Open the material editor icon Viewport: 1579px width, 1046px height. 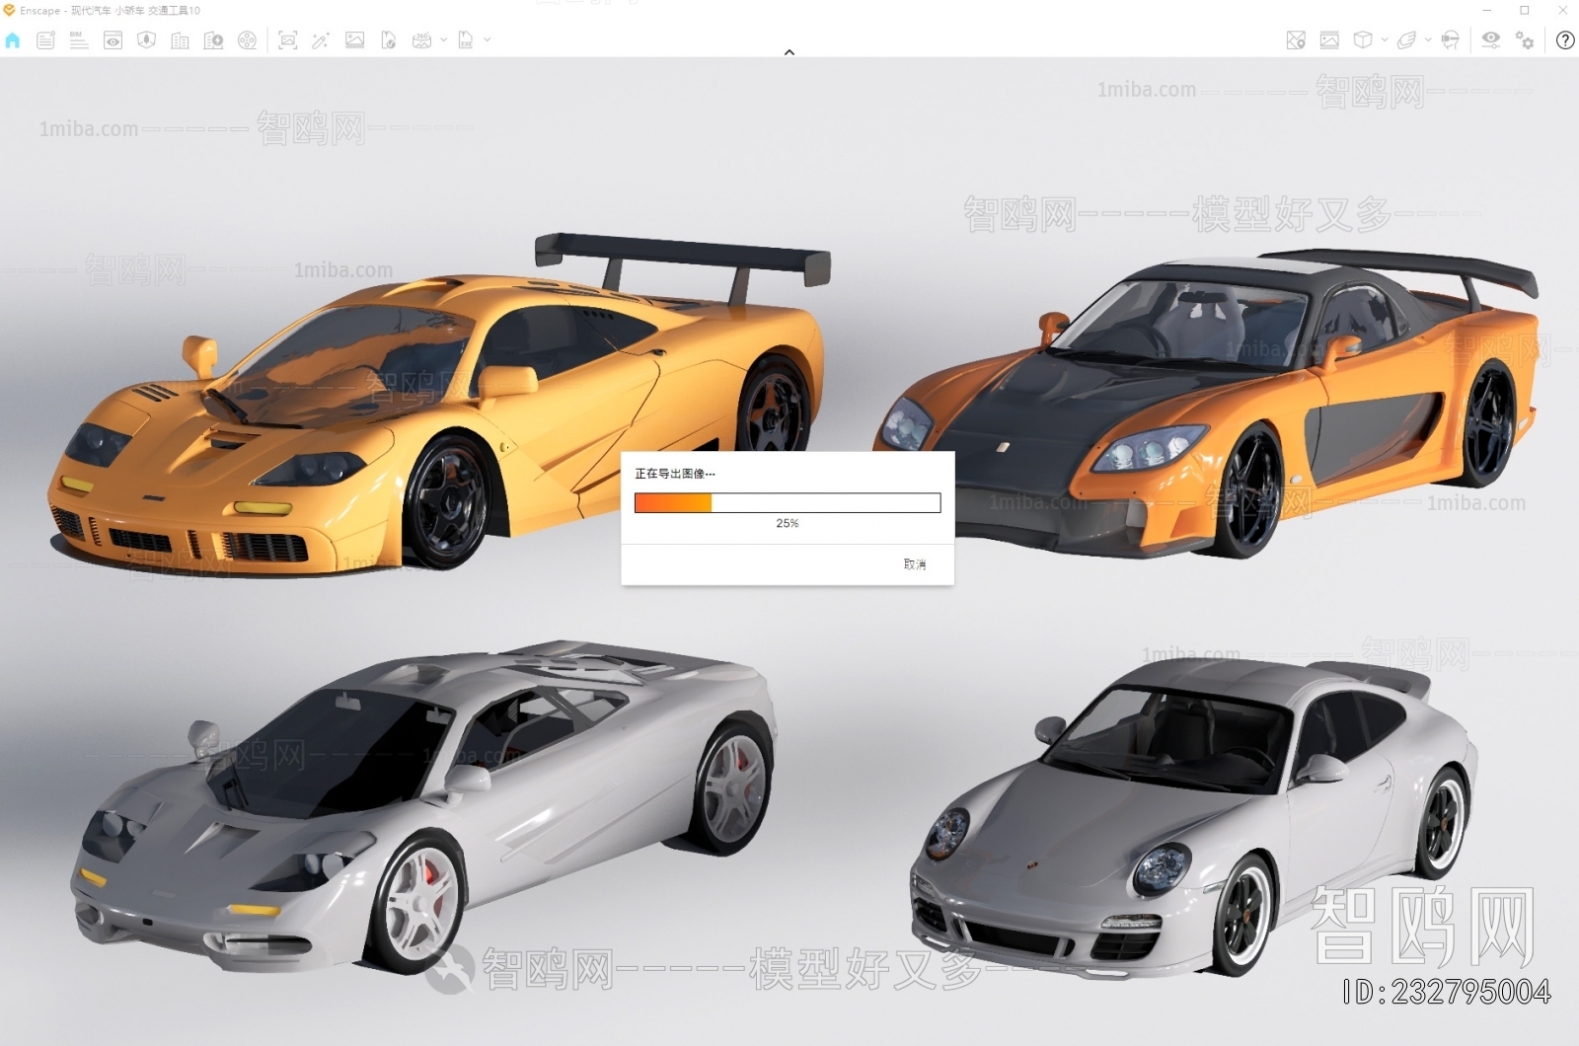click(1328, 40)
